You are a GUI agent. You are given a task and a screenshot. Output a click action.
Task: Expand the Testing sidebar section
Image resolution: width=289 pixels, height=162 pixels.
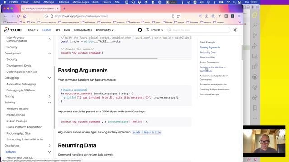[x=49, y=96]
